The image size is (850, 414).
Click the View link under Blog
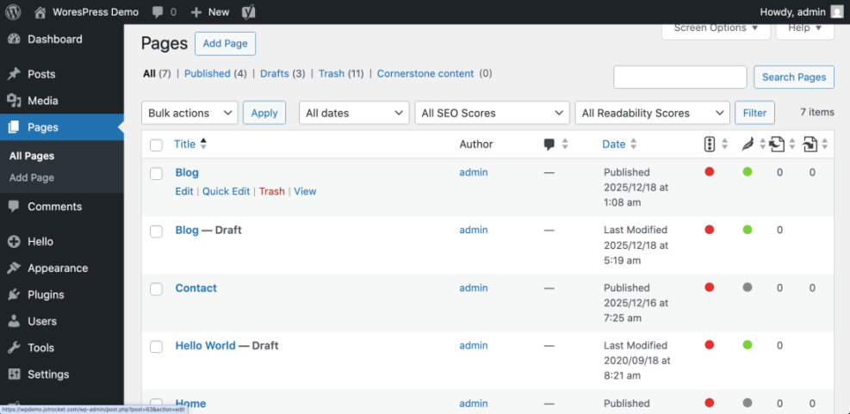tap(305, 191)
